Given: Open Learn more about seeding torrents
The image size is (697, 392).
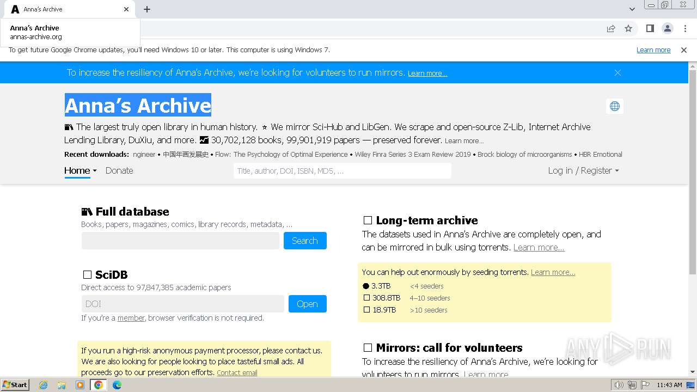Looking at the screenshot, I should (x=553, y=273).
